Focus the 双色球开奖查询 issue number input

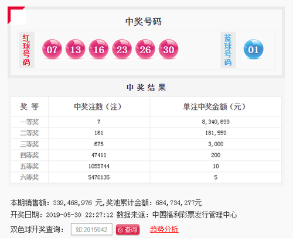point(91,229)
